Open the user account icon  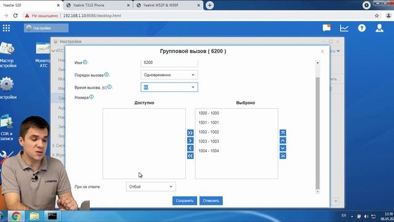[379, 28]
